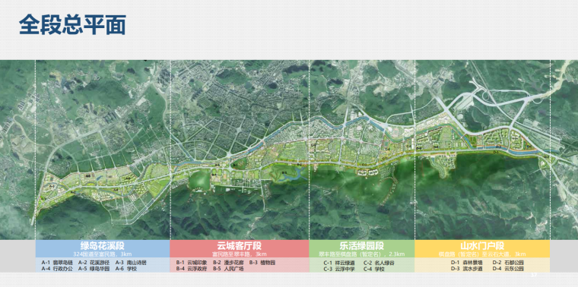Select the green 乐活绿园段 section header
578x287 pixels.
[362, 249]
